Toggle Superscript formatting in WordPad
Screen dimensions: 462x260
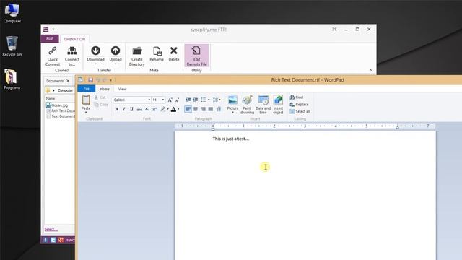154,109
